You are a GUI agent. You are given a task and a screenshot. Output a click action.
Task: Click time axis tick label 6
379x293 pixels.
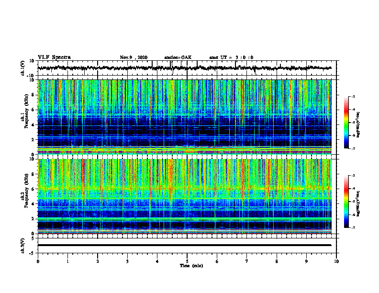[217, 261]
